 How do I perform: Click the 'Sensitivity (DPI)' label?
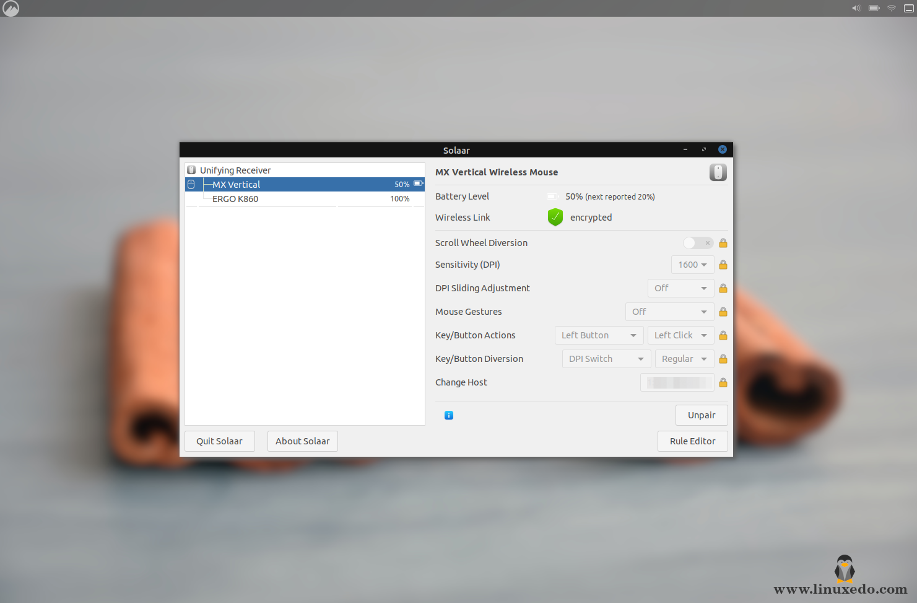467,265
